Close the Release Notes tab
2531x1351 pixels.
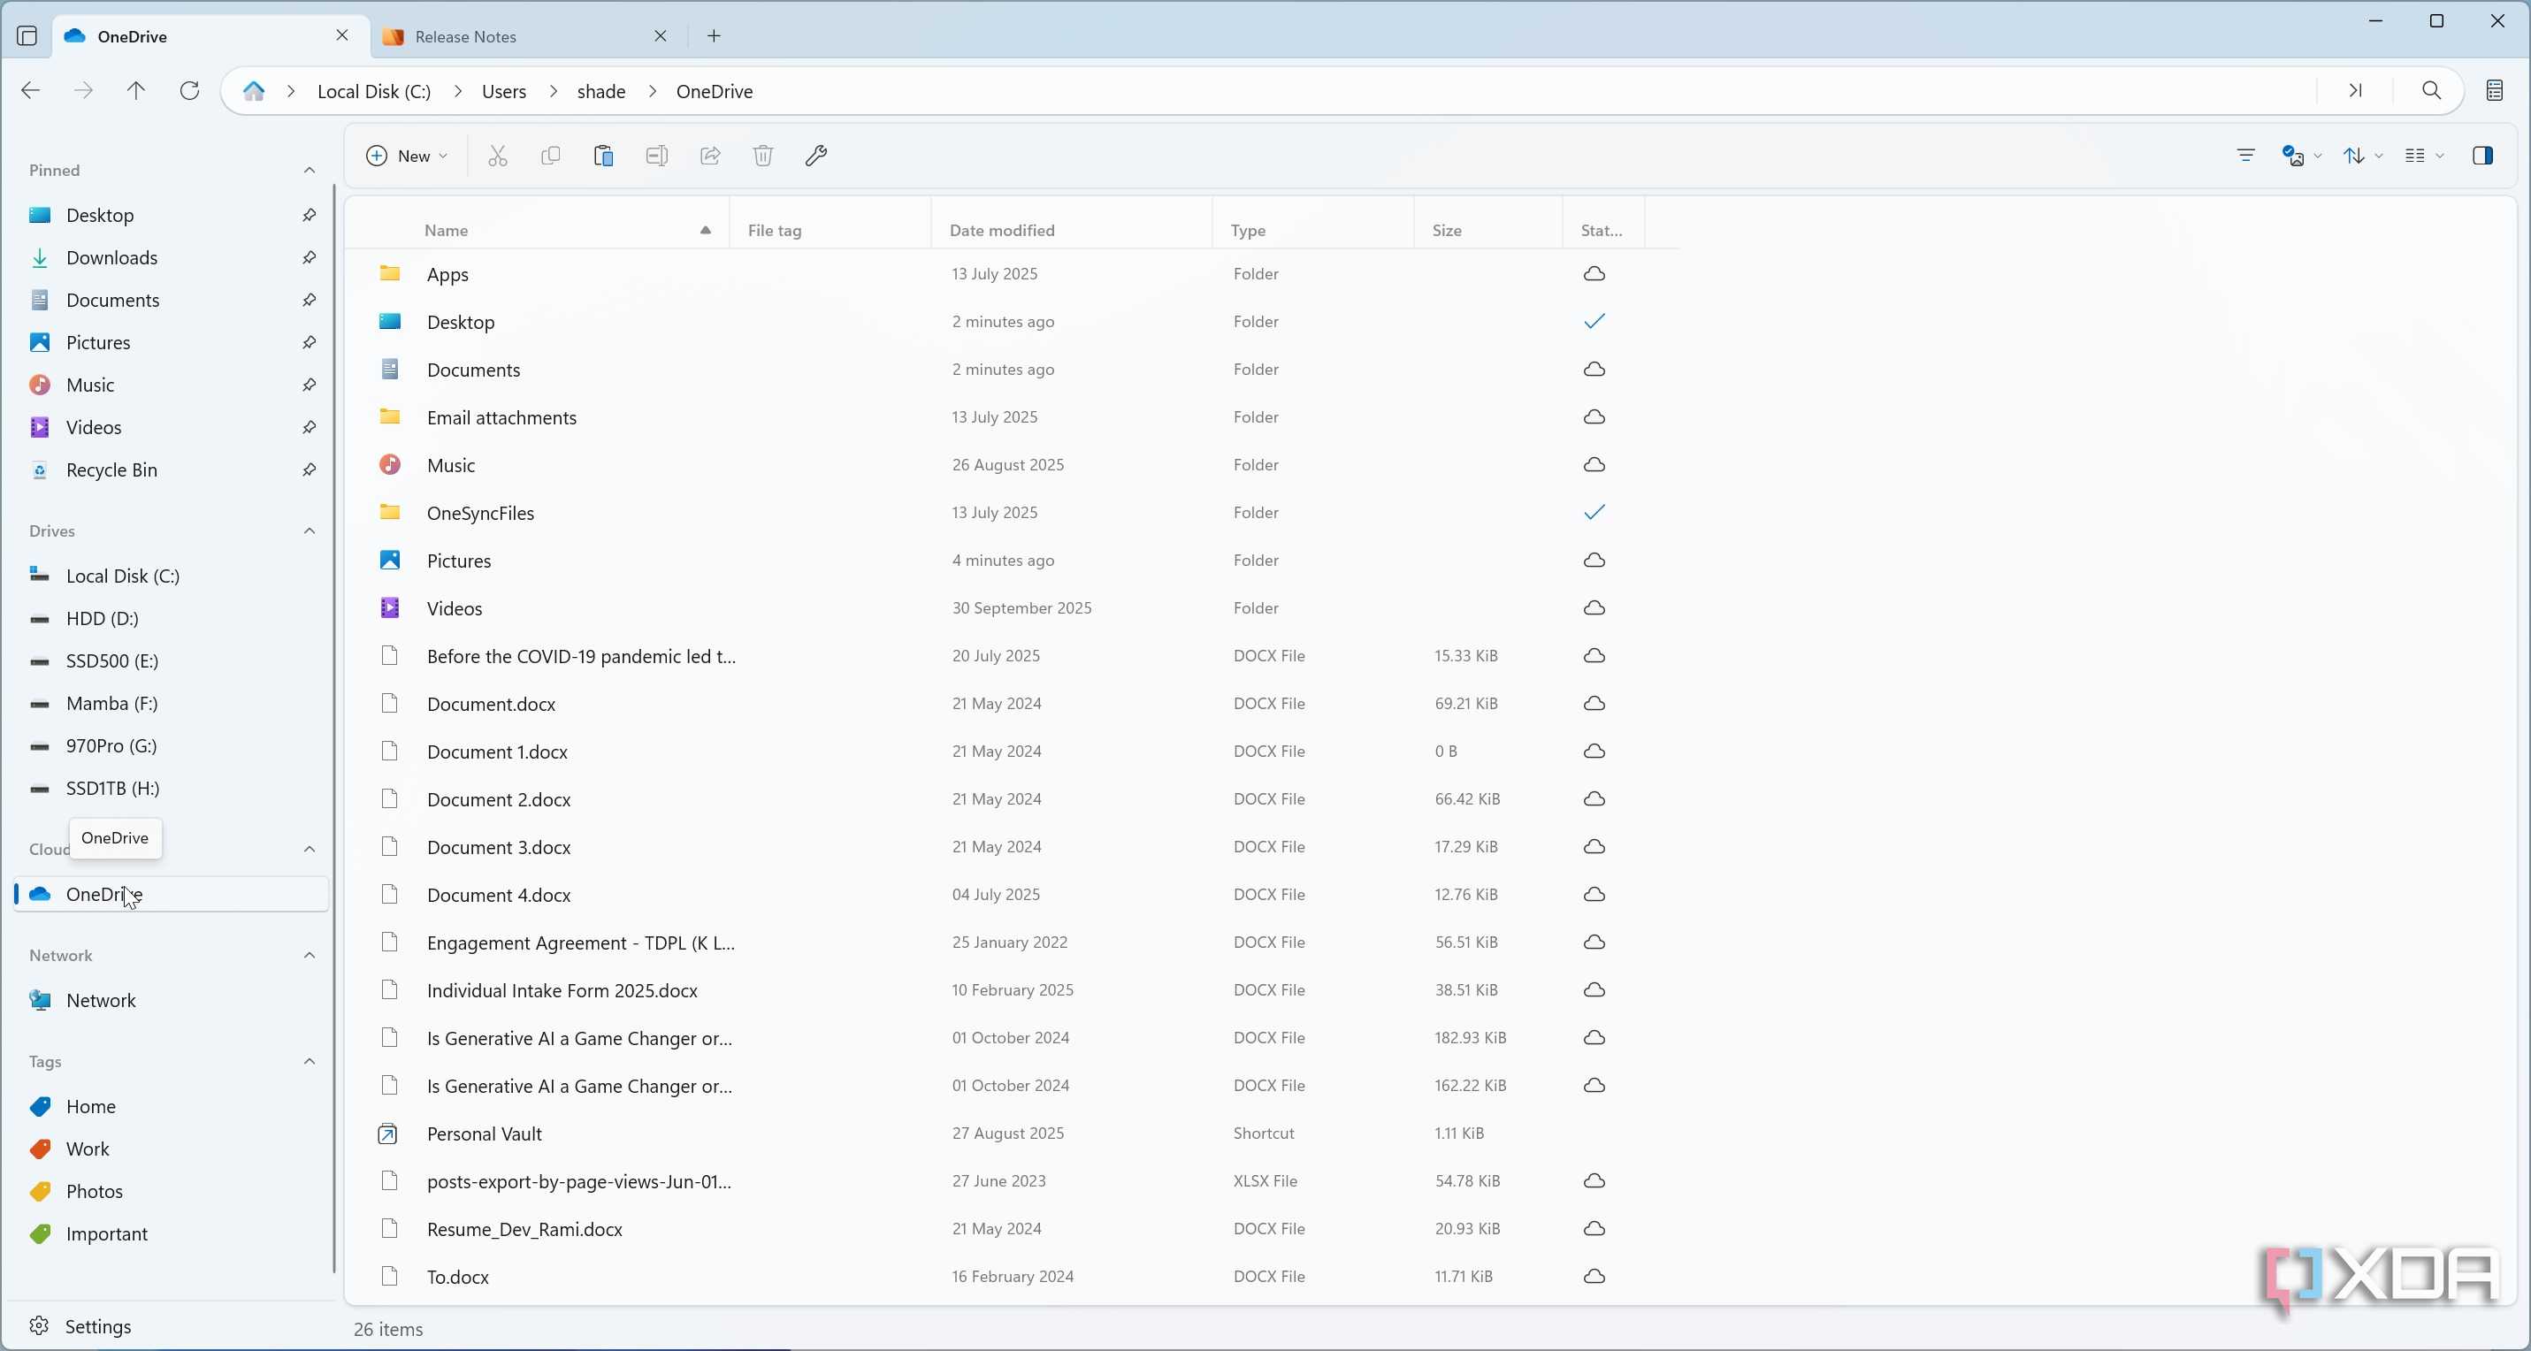click(x=661, y=36)
